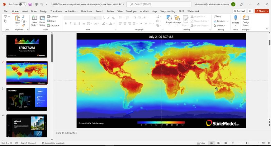Click the Record button
This screenshot has height=146, width=271.
point(239,11)
